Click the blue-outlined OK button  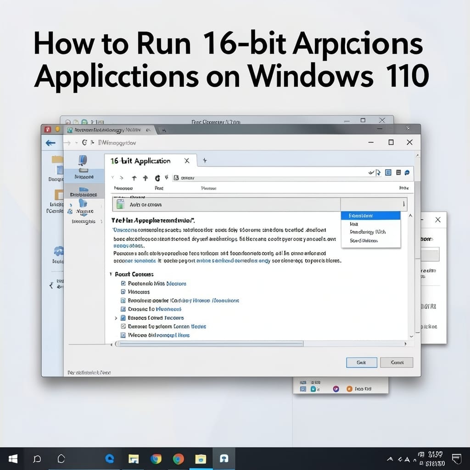pyautogui.click(x=362, y=363)
